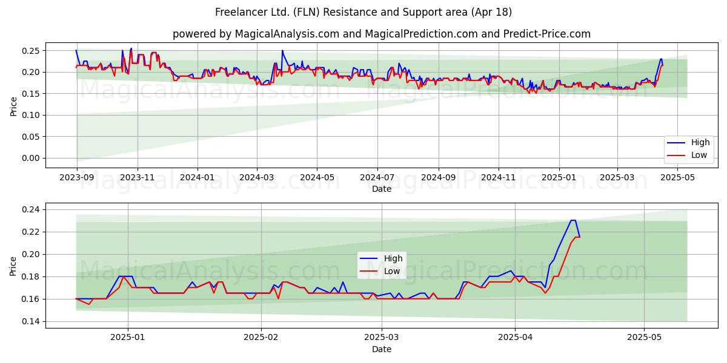Click the Price axis label of the zoomed 2025 chart
Viewport: 727px width, 363px height.
tap(13, 265)
